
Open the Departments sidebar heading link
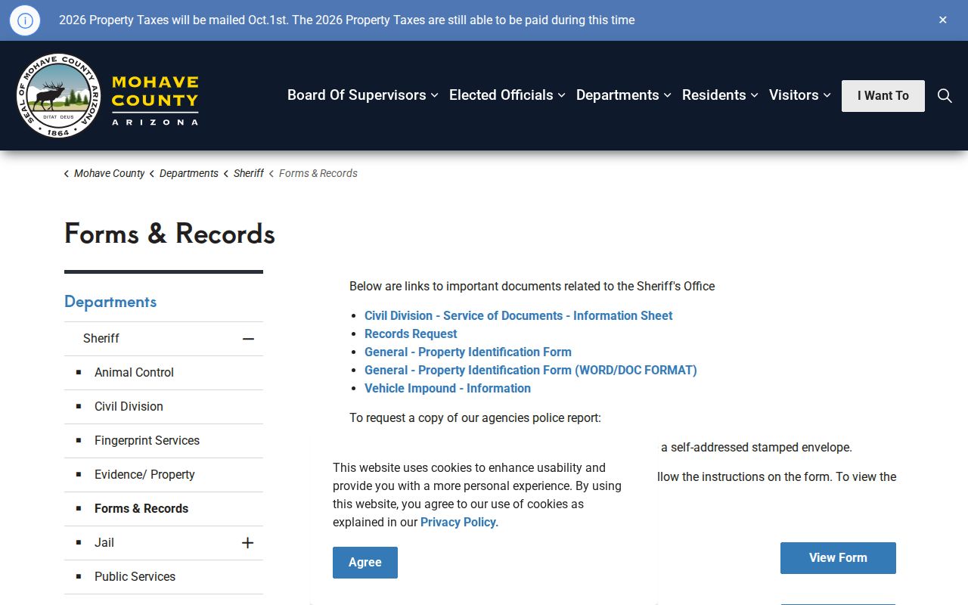110,302
